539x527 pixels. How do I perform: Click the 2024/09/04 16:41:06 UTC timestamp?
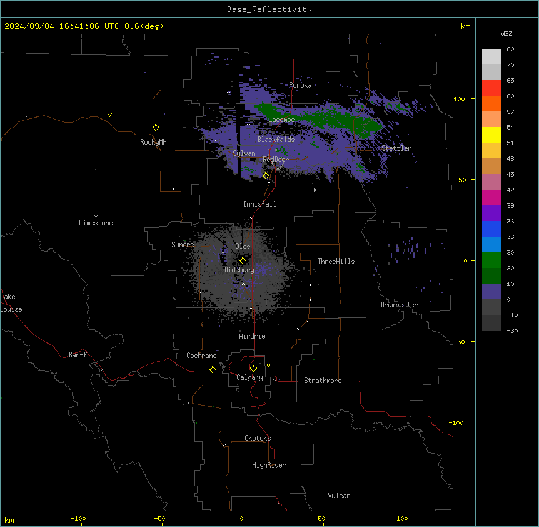point(62,26)
